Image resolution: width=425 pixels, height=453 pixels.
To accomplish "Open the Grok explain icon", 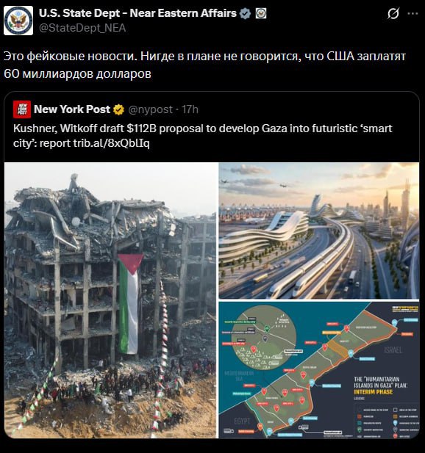I will 393,13.
